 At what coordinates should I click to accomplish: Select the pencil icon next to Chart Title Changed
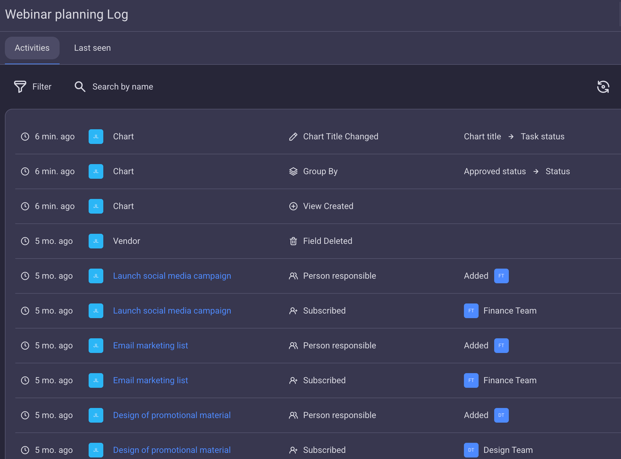click(293, 136)
